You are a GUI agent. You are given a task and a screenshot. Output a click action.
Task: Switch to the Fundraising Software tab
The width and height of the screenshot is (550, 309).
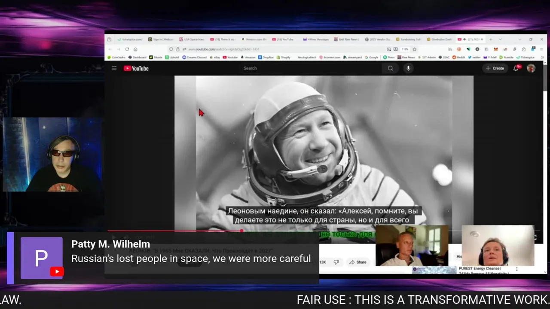(409, 39)
